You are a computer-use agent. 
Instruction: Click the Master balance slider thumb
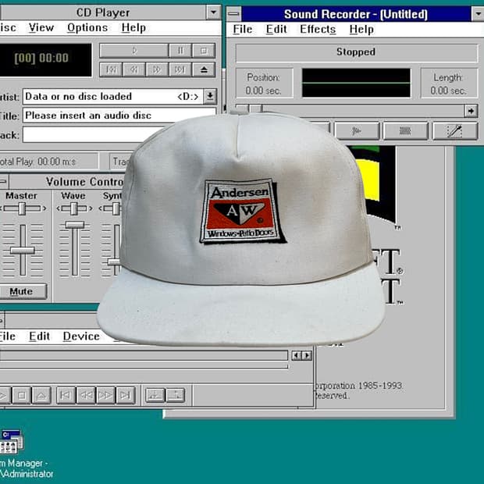(x=22, y=209)
